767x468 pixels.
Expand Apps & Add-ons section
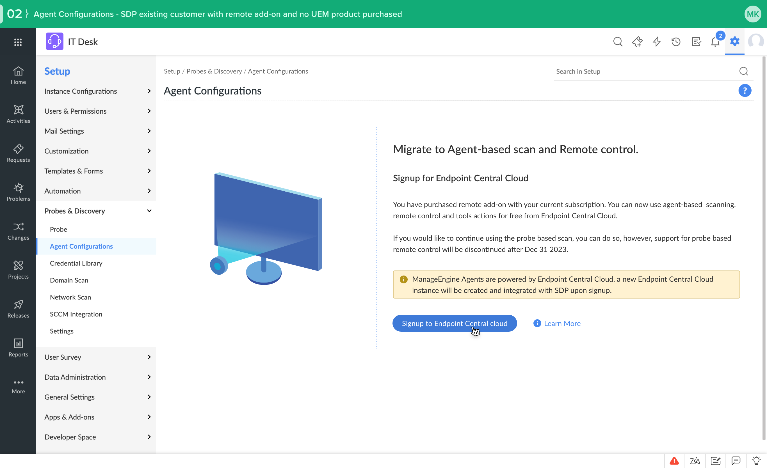tap(96, 417)
